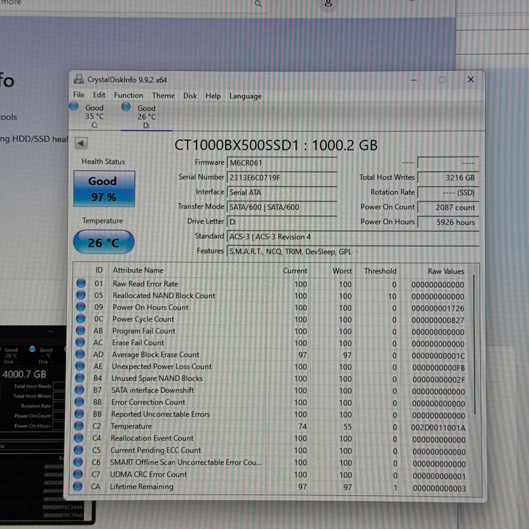Click raw value 000000001726
This screenshot has width=529, height=529.
438,309
